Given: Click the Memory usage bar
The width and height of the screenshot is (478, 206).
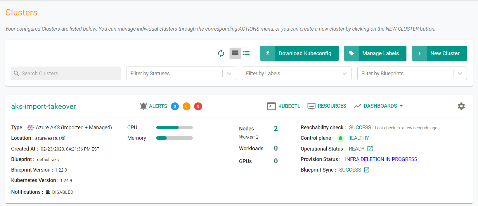Looking at the screenshot, I should coord(174,138).
